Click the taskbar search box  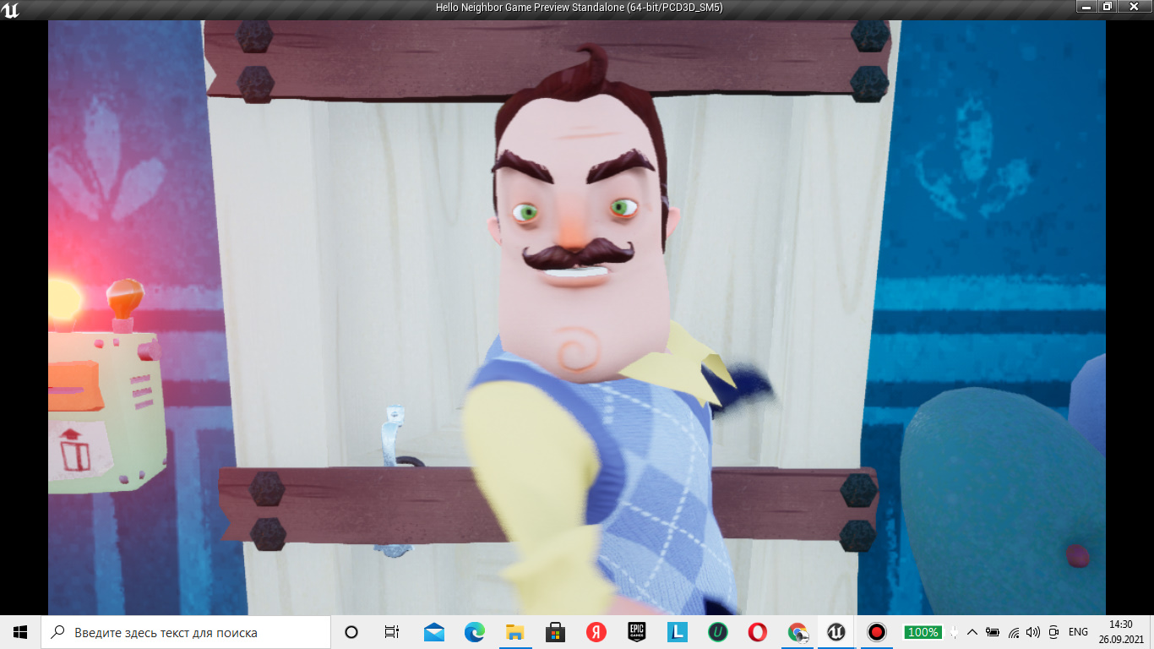point(186,632)
